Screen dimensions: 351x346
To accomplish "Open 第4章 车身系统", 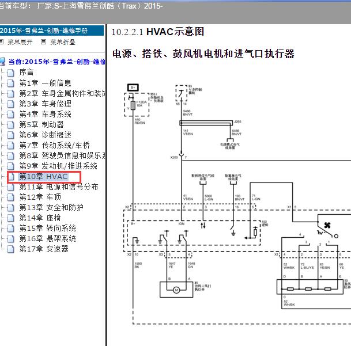I will [x=45, y=114].
